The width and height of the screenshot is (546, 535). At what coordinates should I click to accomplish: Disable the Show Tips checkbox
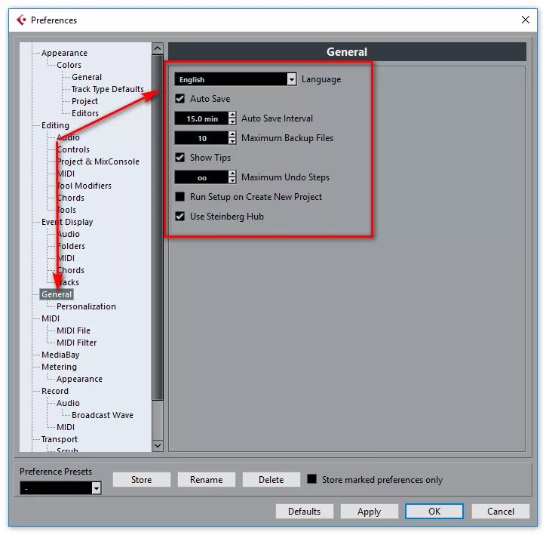coord(180,158)
